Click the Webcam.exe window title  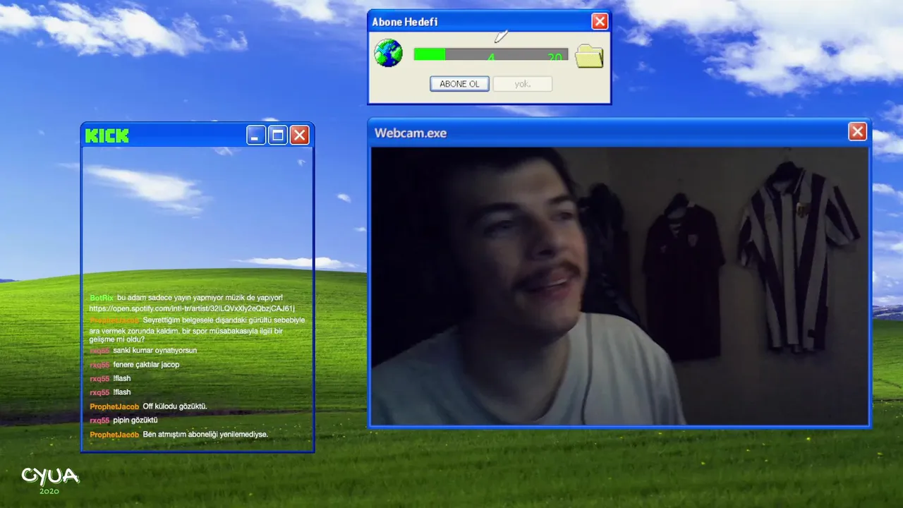(x=411, y=133)
